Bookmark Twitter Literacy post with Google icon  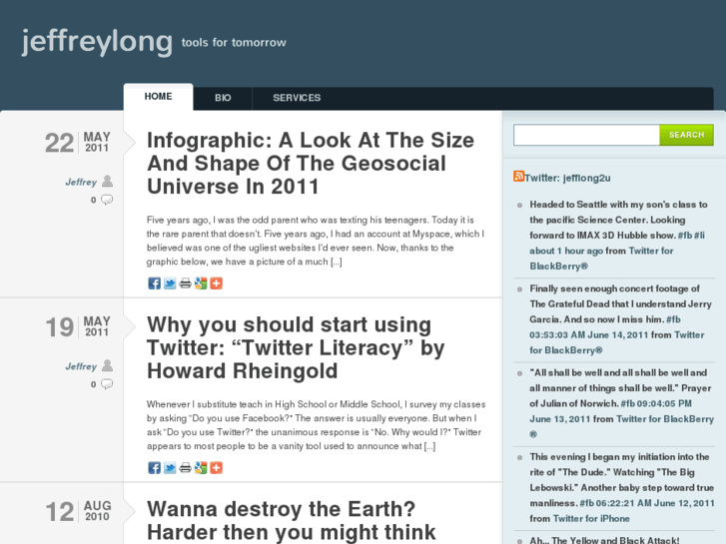pyautogui.click(x=201, y=467)
